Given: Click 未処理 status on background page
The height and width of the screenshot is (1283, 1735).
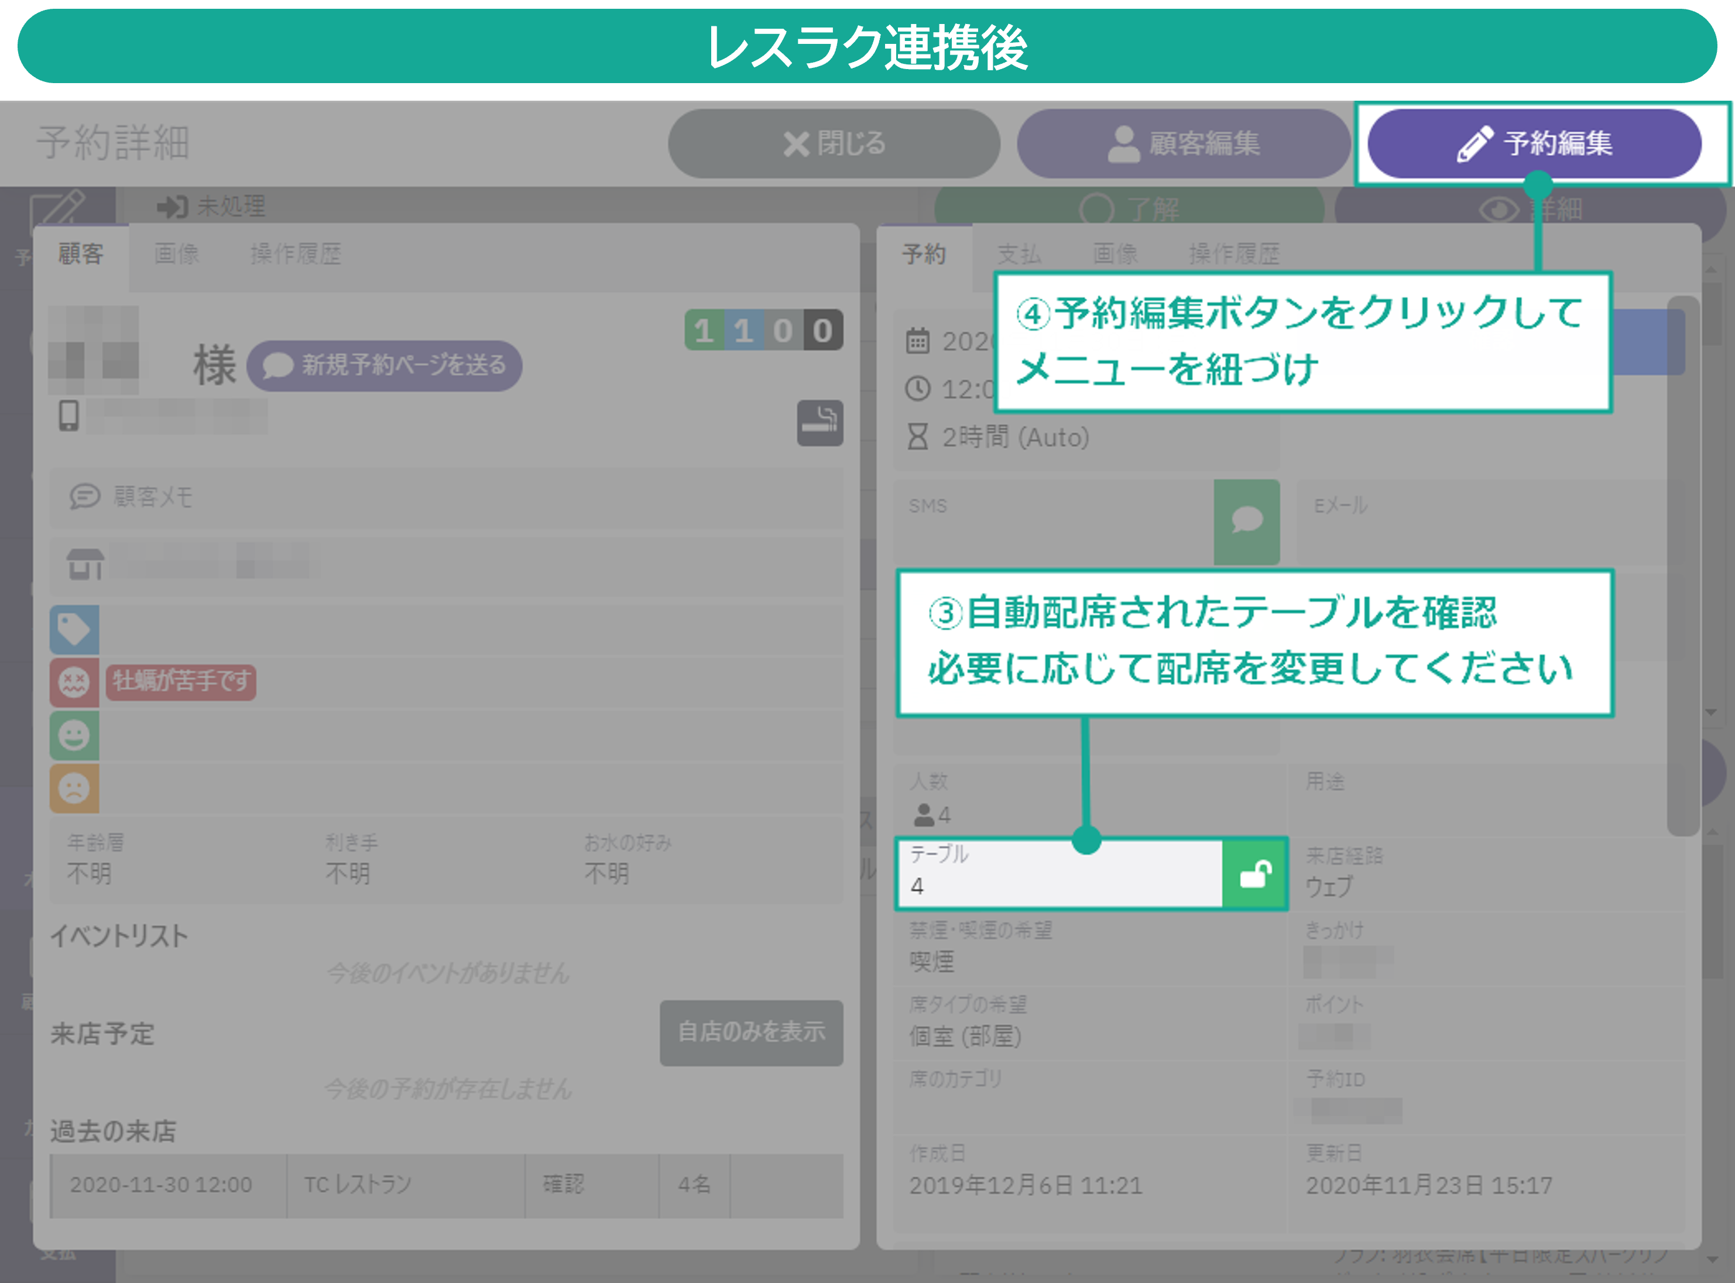Looking at the screenshot, I should pyautogui.click(x=211, y=207).
